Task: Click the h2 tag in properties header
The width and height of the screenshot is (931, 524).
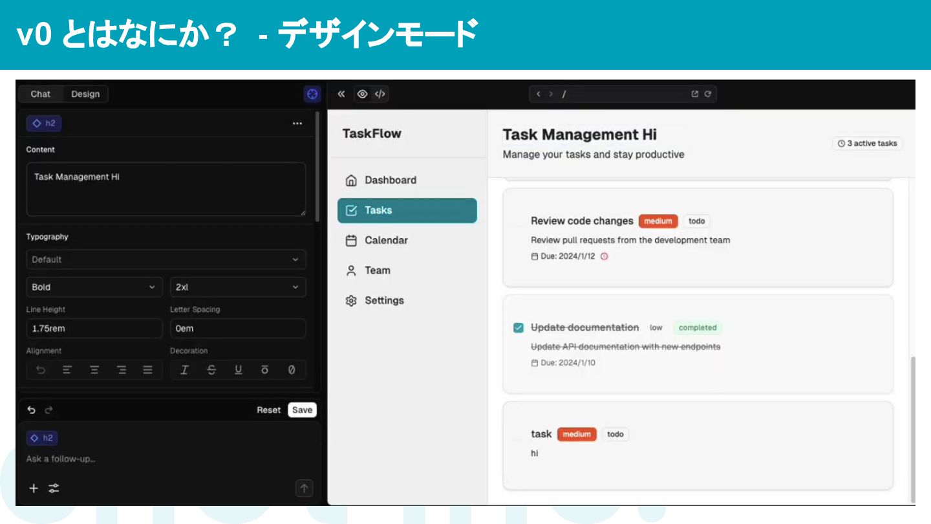Action: 44,124
